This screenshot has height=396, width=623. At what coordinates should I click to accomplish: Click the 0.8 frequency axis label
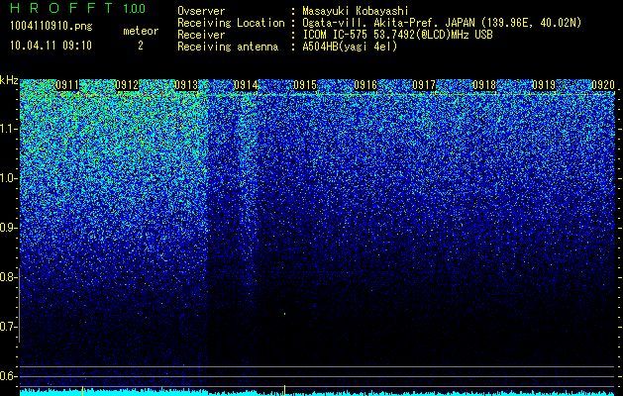(8, 277)
